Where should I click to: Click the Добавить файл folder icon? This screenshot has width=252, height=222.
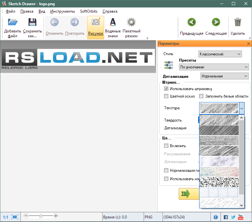tap(13, 22)
